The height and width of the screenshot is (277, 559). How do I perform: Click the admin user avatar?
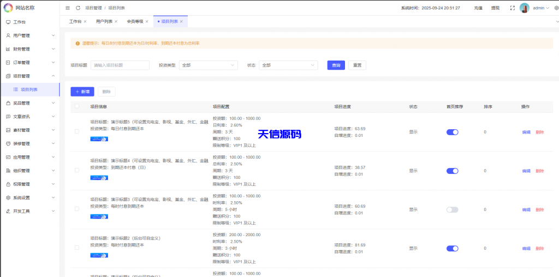[524, 8]
